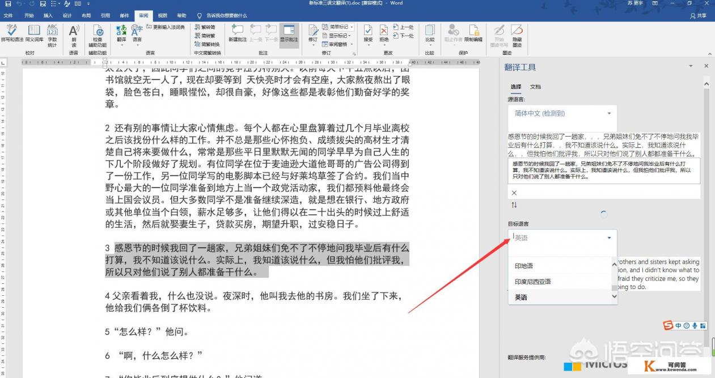Reject the change (拒绝)
This screenshot has height=378, width=715.
384,35
